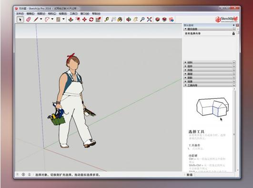Select the Offset tool
253x188 pixels.
[x=78, y=20]
